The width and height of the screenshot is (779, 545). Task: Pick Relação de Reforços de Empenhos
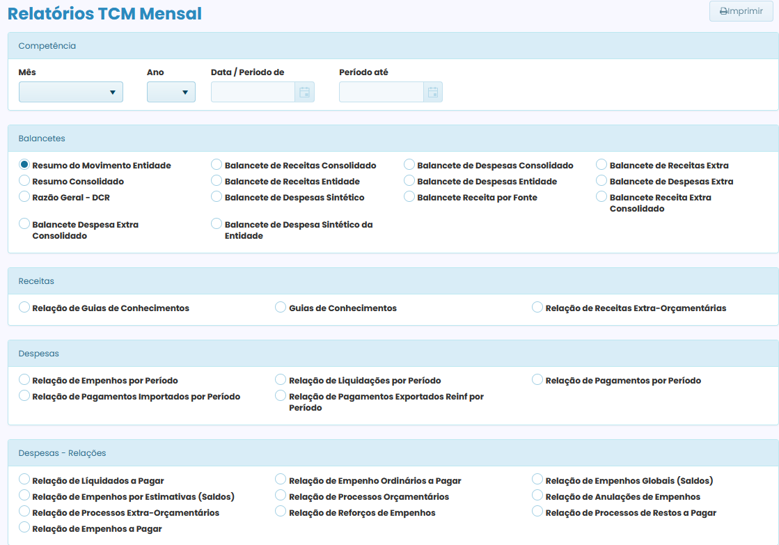[281, 512]
